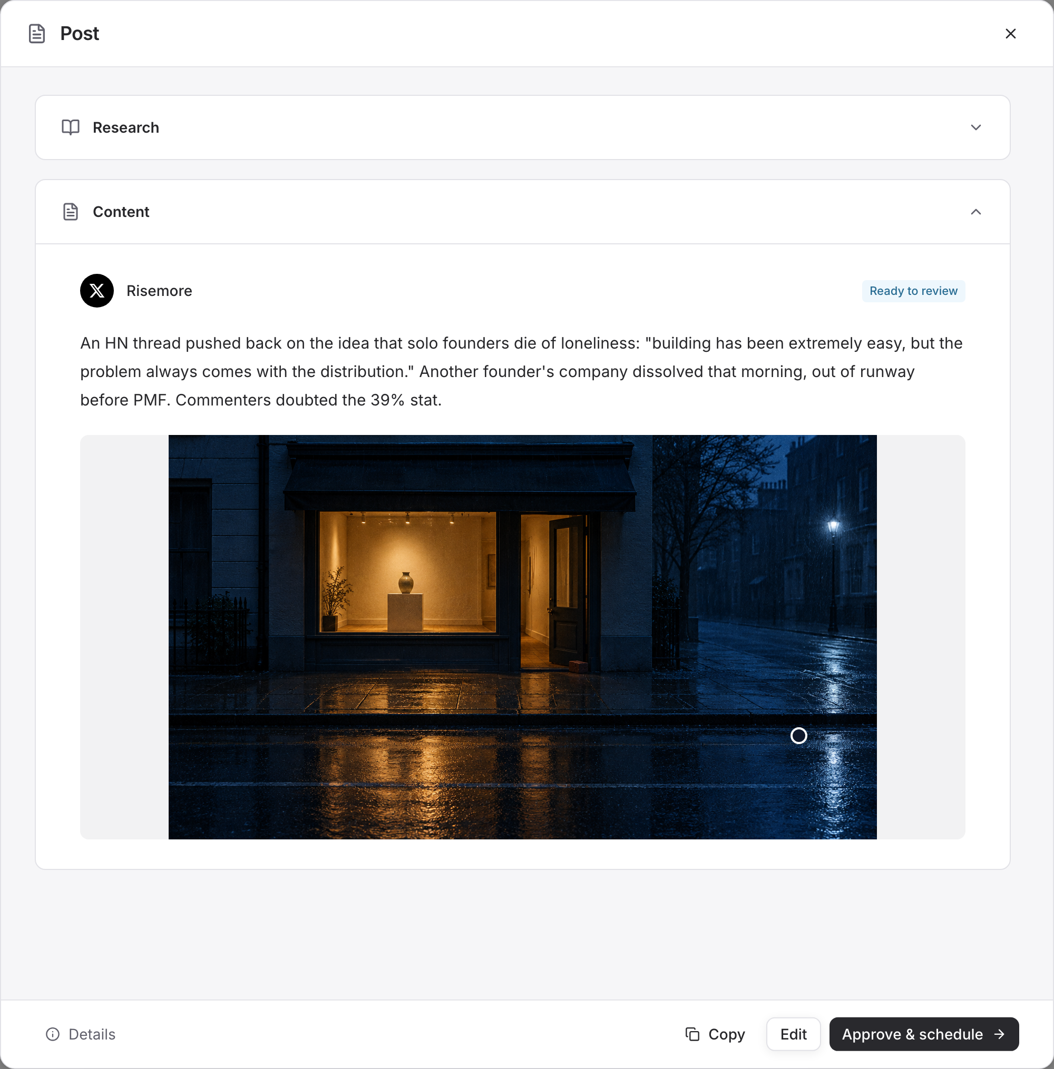Click the Content document icon

pyautogui.click(x=70, y=212)
